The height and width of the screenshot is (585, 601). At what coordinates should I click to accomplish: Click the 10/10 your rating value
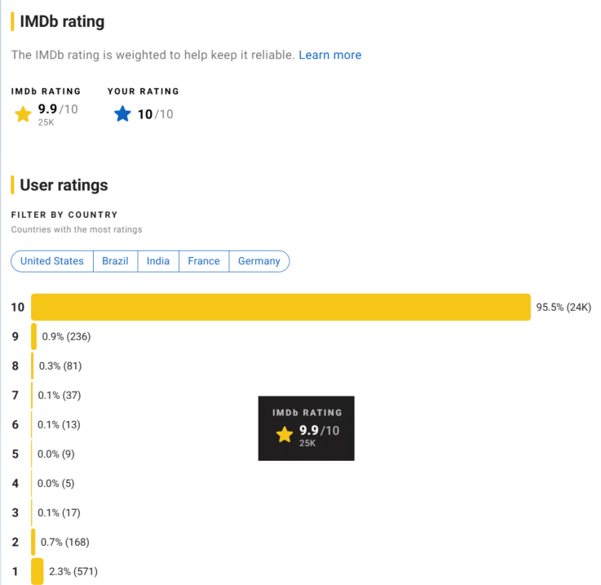click(x=155, y=114)
